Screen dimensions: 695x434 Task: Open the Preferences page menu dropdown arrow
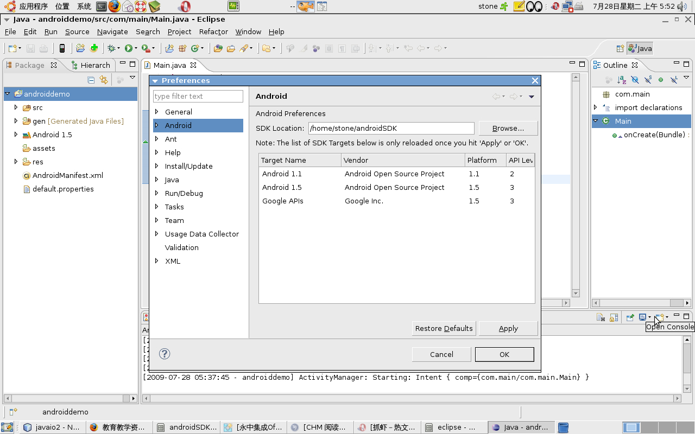(x=531, y=97)
